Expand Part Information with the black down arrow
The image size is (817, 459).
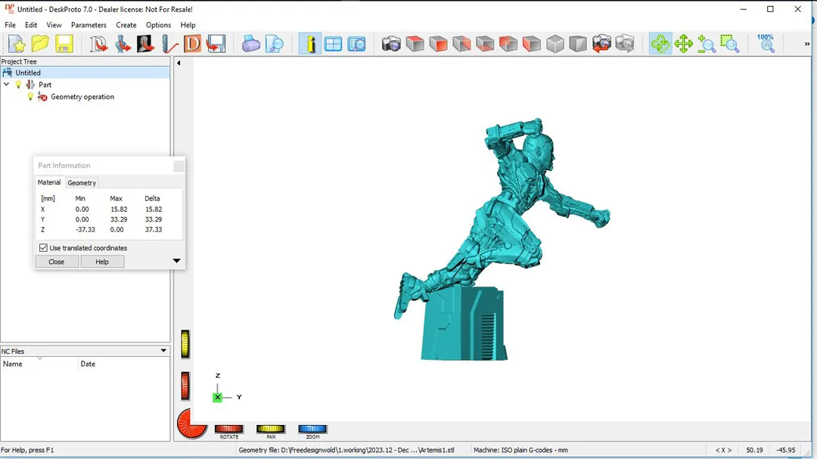pyautogui.click(x=176, y=261)
